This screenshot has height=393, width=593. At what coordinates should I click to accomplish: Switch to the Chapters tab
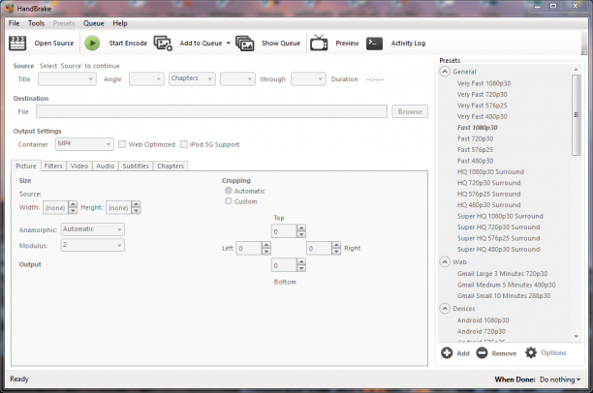(x=171, y=166)
